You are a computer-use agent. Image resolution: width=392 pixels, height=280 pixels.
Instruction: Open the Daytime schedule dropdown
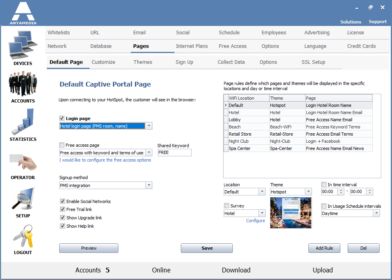[x=376, y=213]
